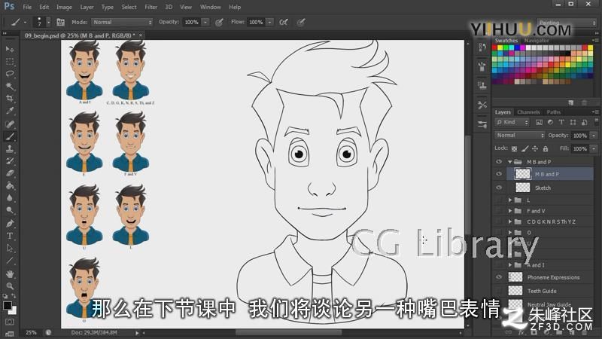602x339 pixels.
Task: Select the Lasso tool
Action: pos(10,74)
